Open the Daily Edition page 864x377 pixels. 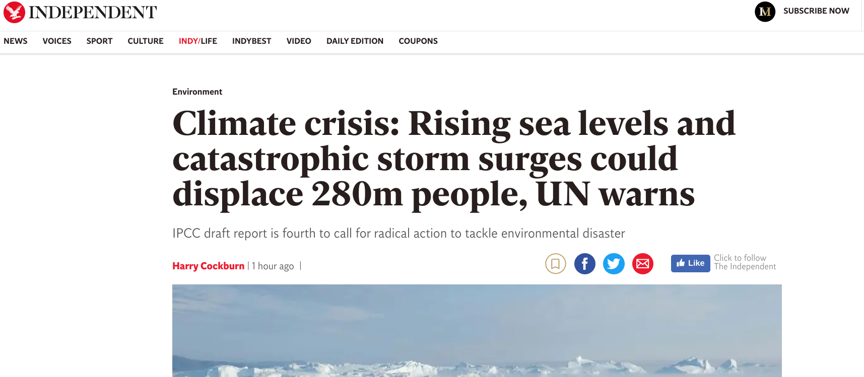coord(355,41)
